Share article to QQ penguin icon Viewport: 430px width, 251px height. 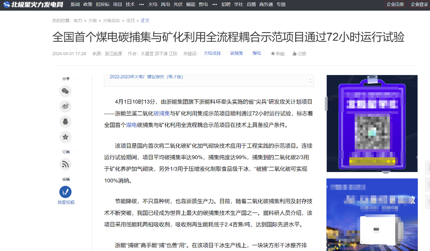point(65,122)
